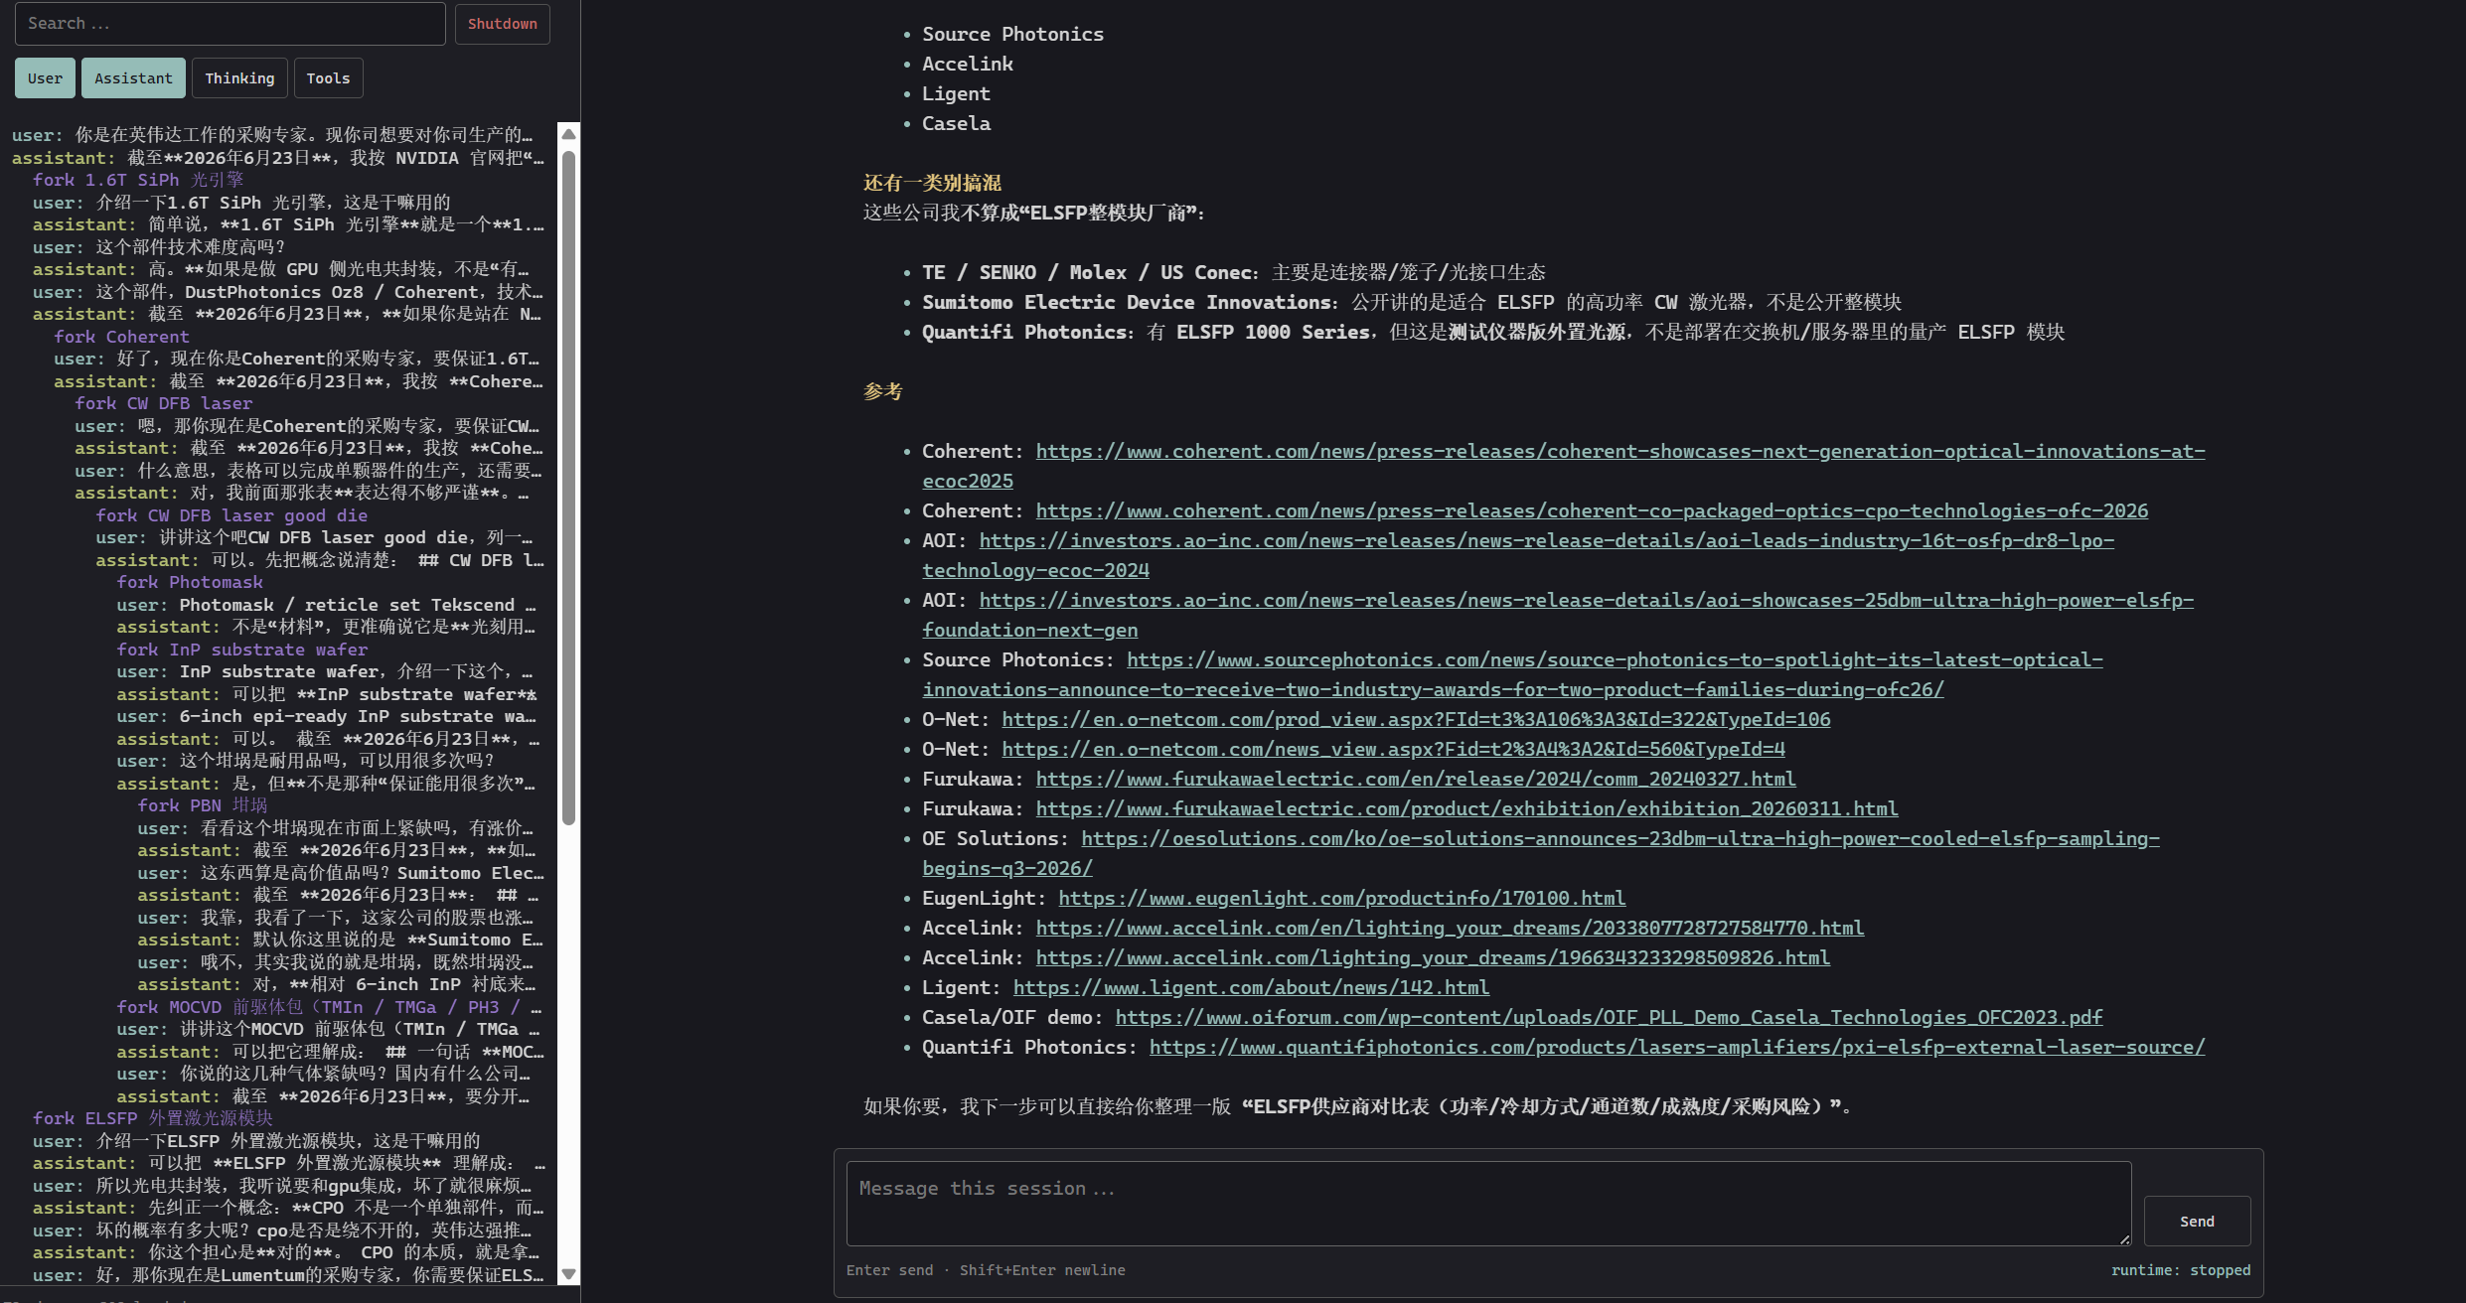Open Accelink 1966343233298509826 link
The image size is (2466, 1303).
[x=1433, y=957]
